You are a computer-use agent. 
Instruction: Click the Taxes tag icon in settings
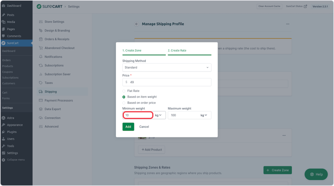tap(41, 83)
